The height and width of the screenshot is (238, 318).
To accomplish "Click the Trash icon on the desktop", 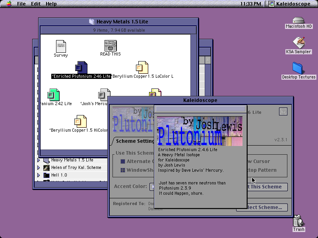I will click(298, 221).
